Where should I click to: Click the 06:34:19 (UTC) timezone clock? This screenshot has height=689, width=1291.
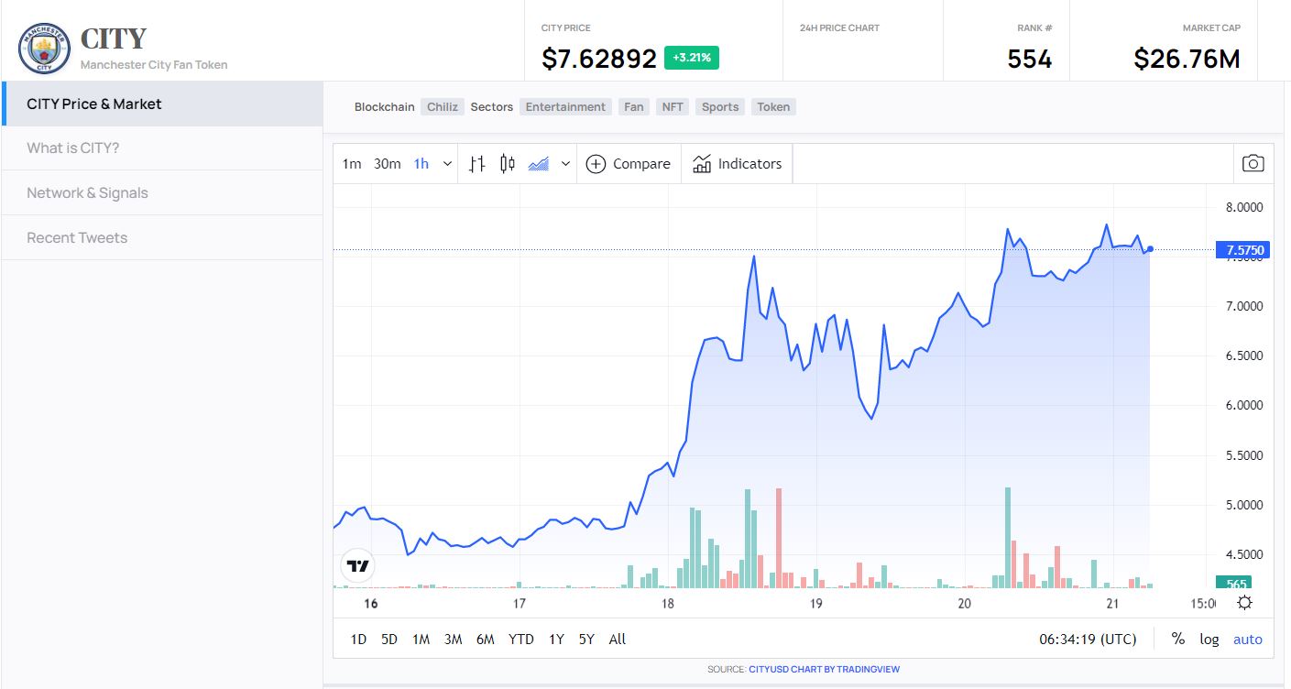coord(1089,640)
